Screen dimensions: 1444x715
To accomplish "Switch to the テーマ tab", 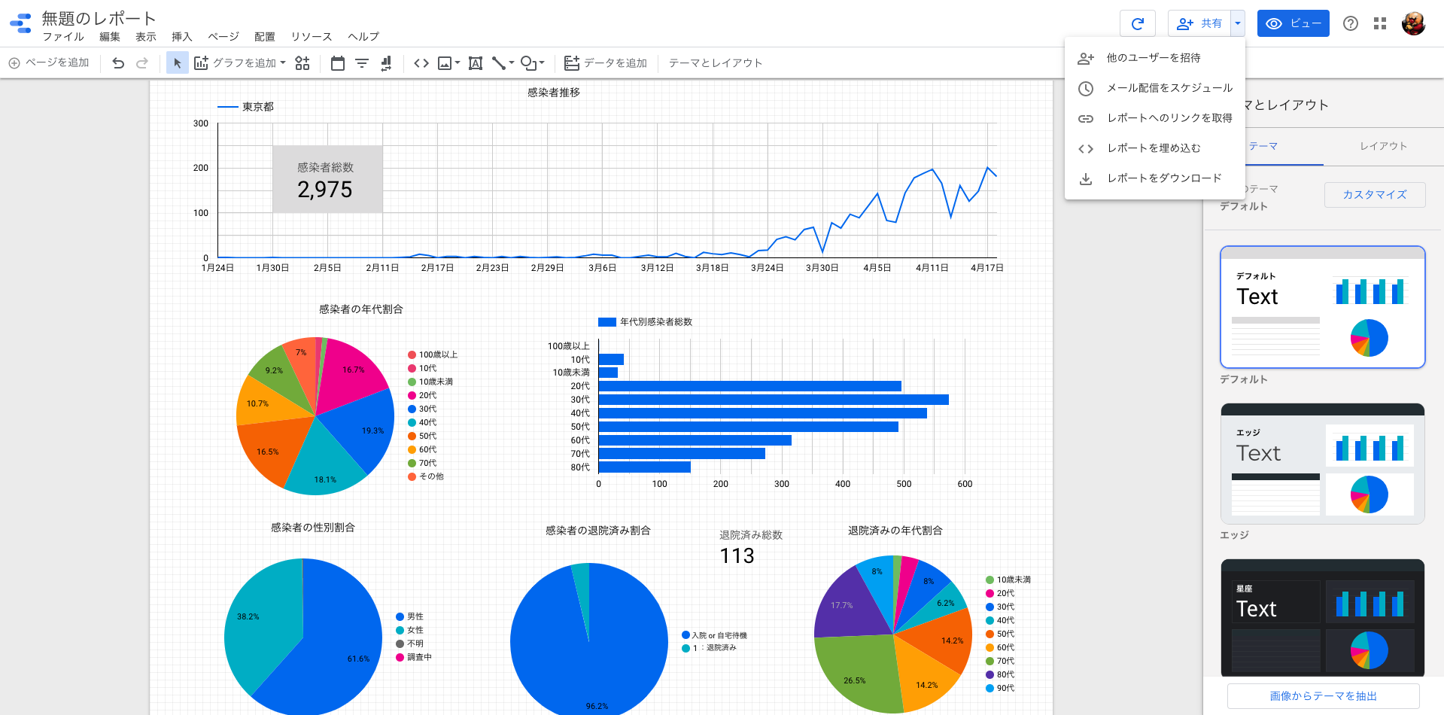I will tap(1263, 146).
